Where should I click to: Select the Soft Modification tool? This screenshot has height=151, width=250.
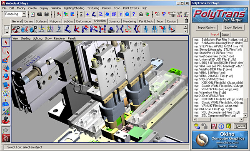click(x=6, y=103)
